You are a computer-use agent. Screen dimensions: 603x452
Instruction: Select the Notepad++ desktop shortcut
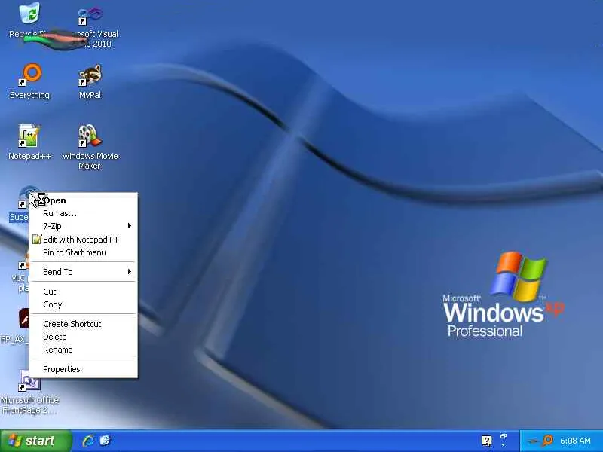click(29, 142)
